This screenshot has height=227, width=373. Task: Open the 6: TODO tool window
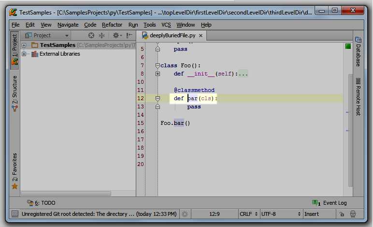click(41, 203)
